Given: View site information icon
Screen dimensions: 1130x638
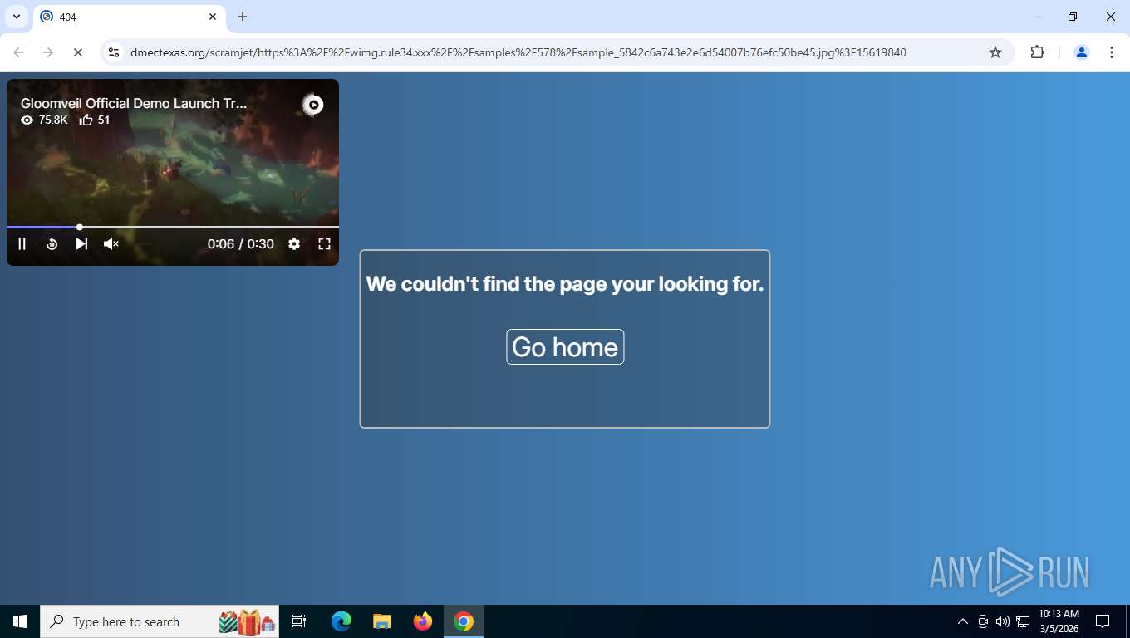Looking at the screenshot, I should click(114, 52).
